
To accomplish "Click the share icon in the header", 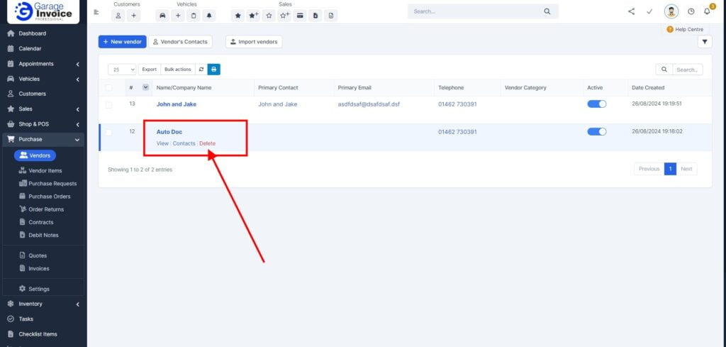I will tap(631, 11).
